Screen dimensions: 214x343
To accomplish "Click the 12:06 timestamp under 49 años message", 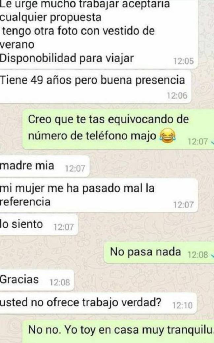I will [177, 95].
